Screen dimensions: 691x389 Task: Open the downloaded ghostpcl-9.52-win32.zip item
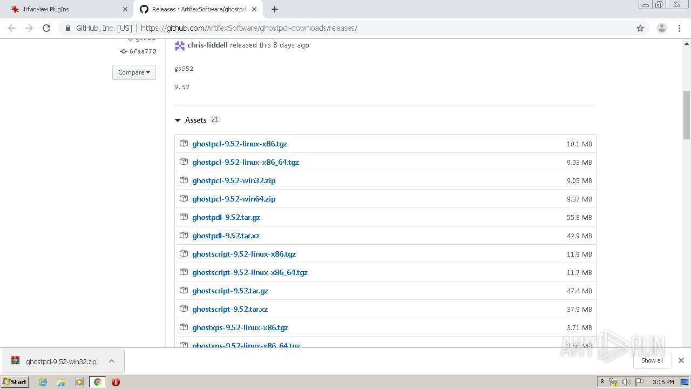[54, 361]
